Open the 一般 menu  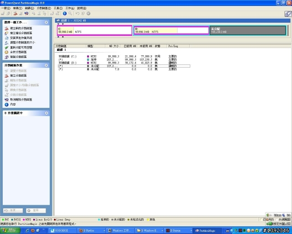click(6, 8)
